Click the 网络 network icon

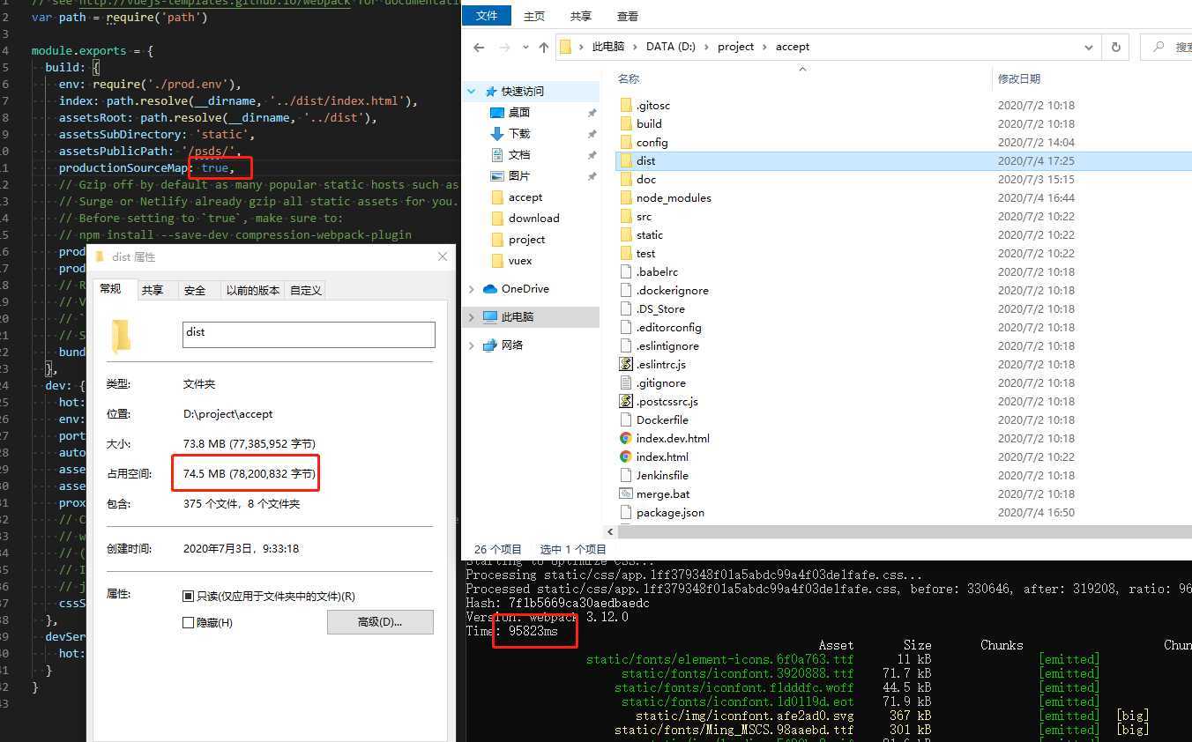pyautogui.click(x=490, y=345)
